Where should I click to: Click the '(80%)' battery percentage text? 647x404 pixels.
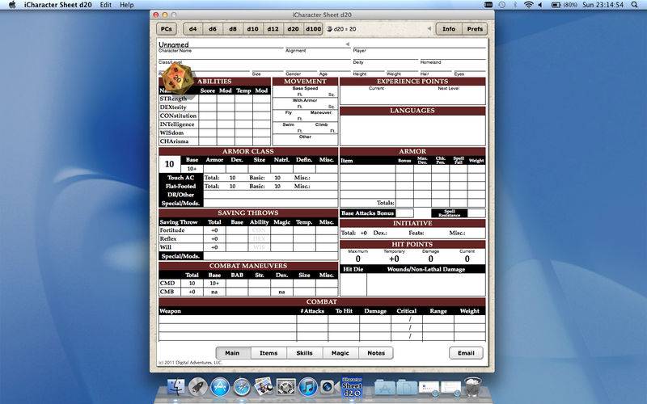pyautogui.click(x=571, y=5)
